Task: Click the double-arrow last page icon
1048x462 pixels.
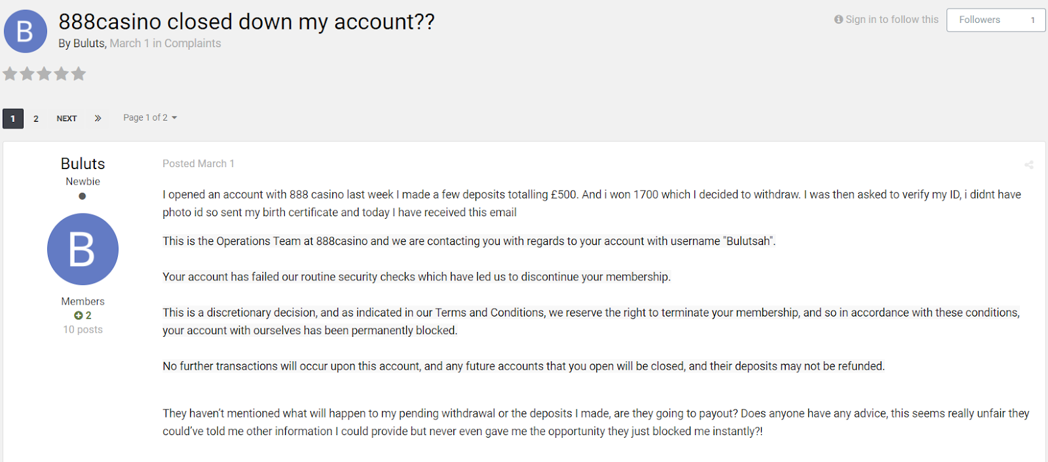Action: (98, 119)
